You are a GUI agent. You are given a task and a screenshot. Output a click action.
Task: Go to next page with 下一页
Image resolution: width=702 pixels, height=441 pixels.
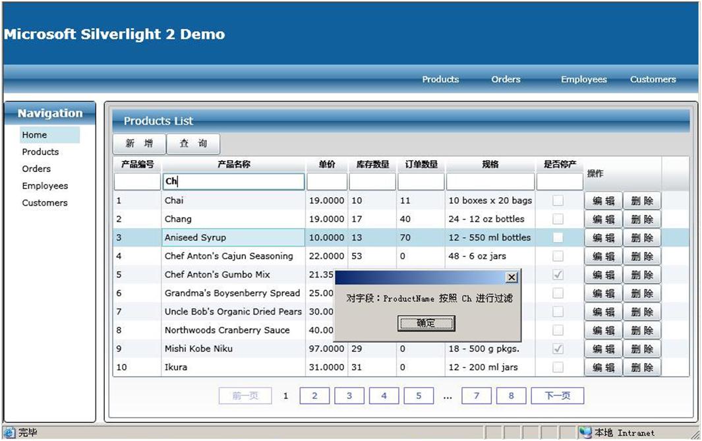[x=557, y=396]
